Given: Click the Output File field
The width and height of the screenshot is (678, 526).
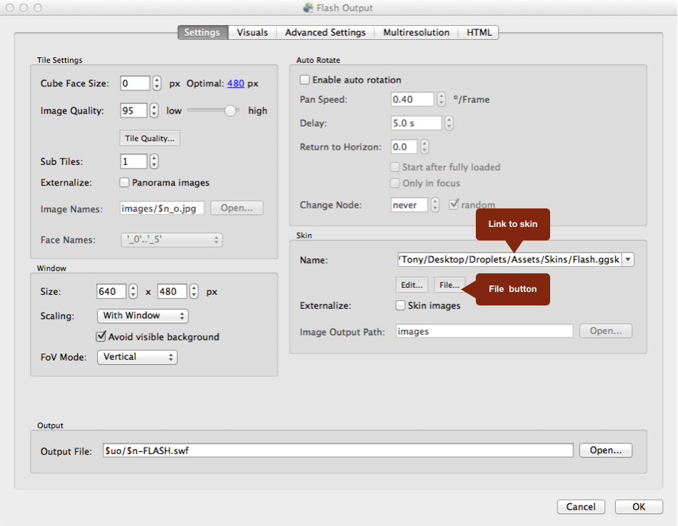Looking at the screenshot, I should point(338,450).
